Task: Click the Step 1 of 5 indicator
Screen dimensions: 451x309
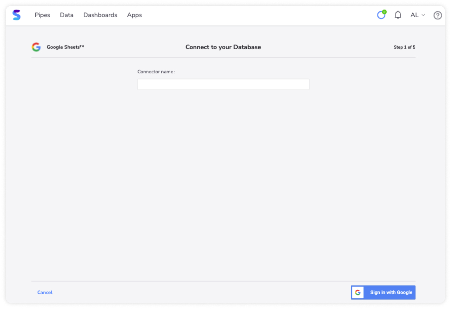Action: click(404, 47)
